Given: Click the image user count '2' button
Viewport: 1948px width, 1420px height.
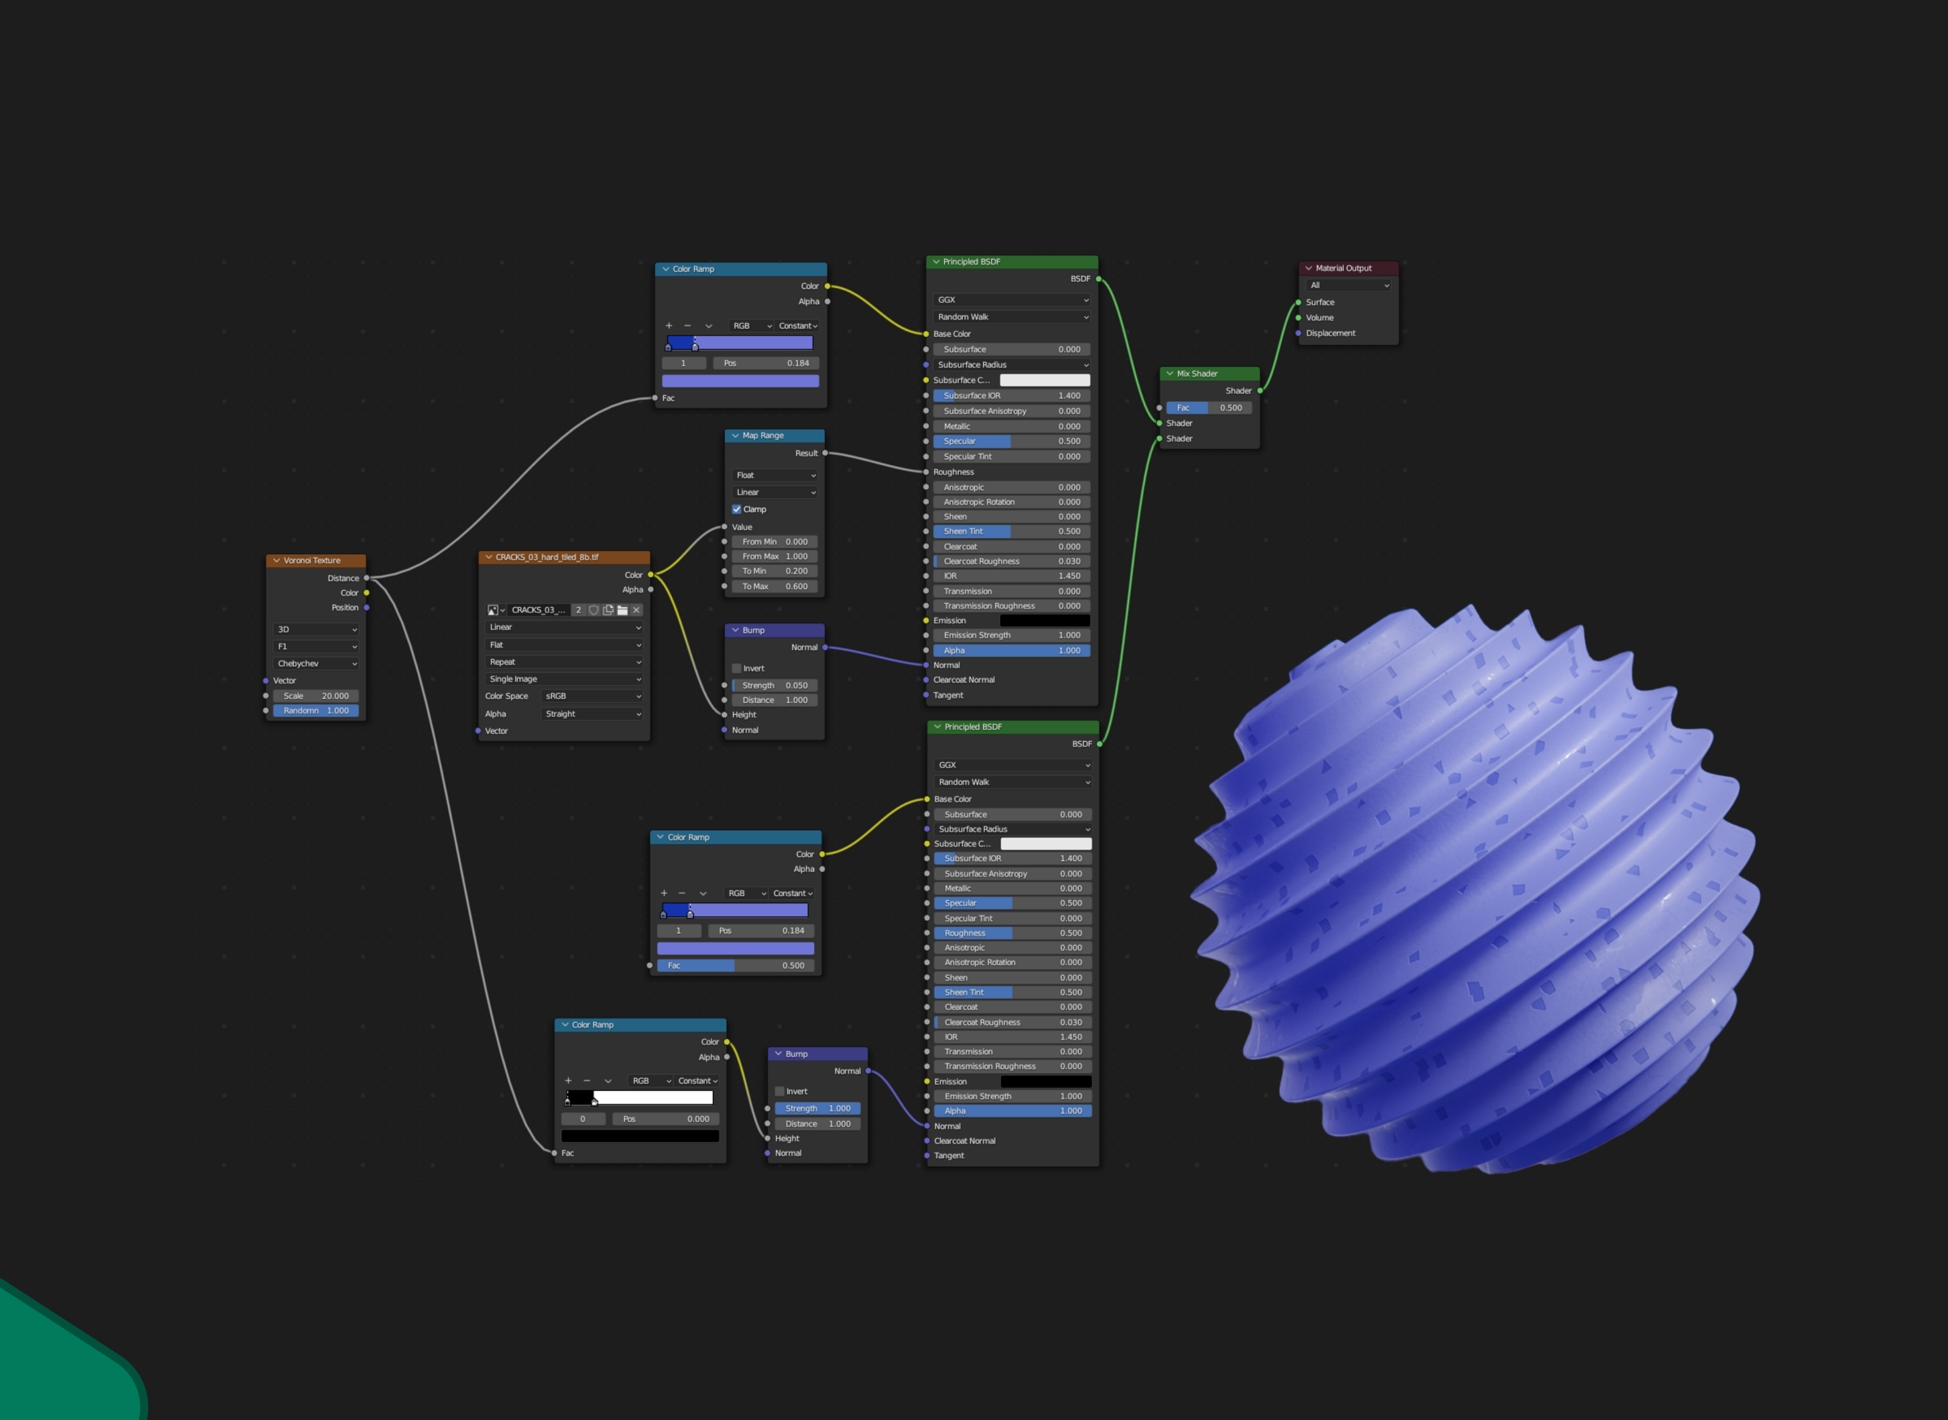Looking at the screenshot, I should click(578, 610).
